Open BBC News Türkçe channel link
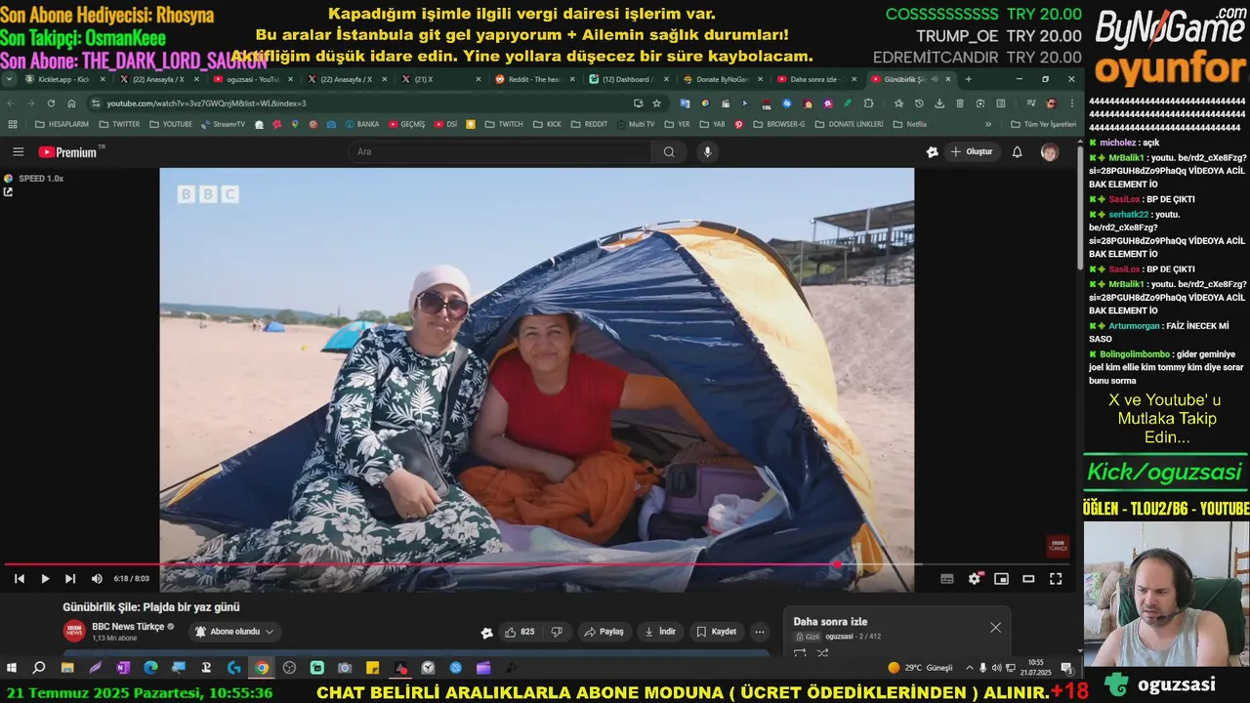Image resolution: width=1250 pixels, height=703 pixels. [x=128, y=627]
